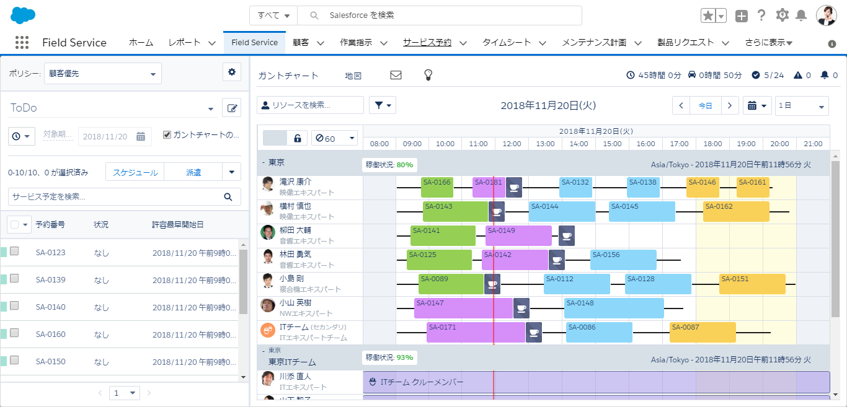The height and width of the screenshot is (407, 847).
Task: Click the edit icon beside ToDo
Action: [x=232, y=108]
